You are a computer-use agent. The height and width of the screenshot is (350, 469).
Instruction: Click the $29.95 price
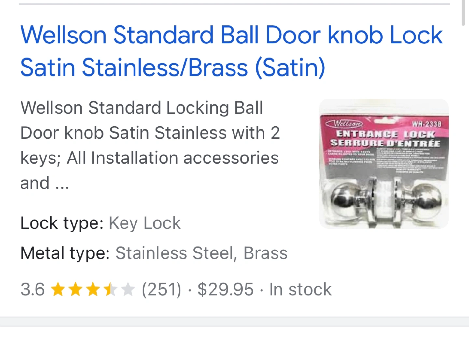(x=225, y=289)
